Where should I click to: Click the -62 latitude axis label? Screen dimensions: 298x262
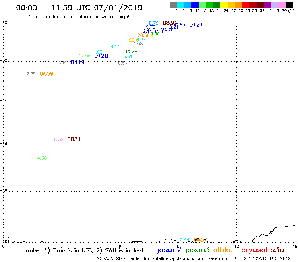4,60
